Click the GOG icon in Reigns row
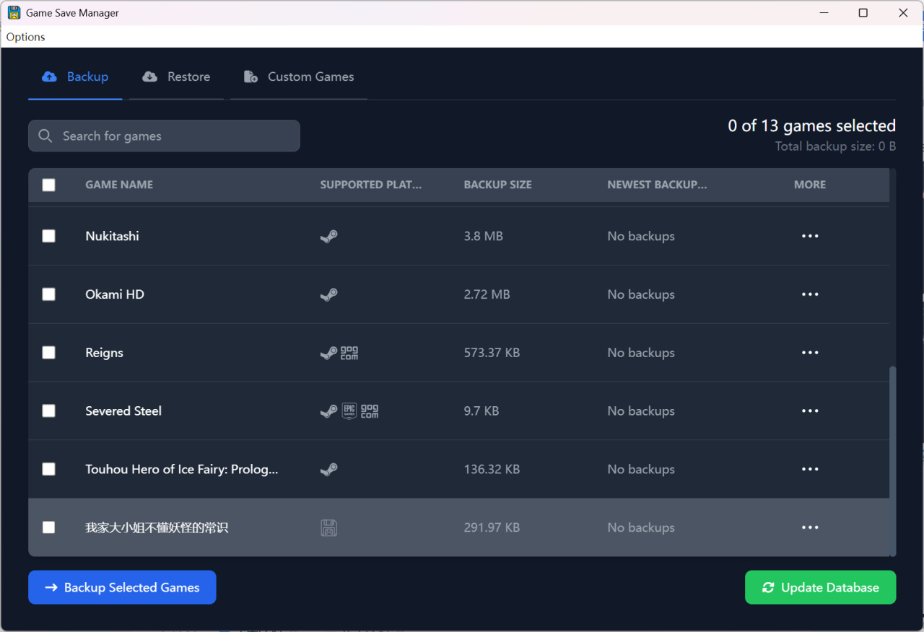This screenshot has height=632, width=924. click(x=349, y=353)
